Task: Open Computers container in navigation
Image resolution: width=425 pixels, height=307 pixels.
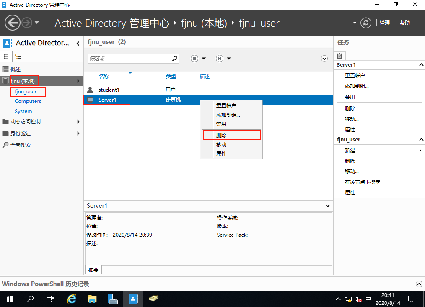Action: point(28,101)
